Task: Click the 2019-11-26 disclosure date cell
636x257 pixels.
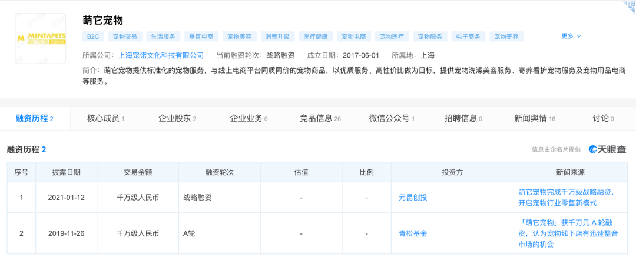Action: tap(67, 234)
